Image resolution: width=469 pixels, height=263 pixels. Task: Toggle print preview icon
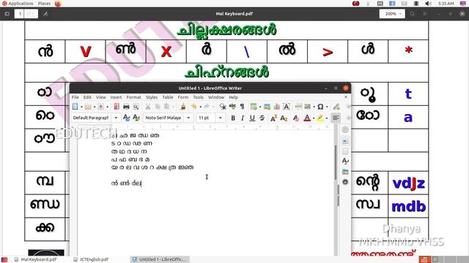[x=136, y=107]
